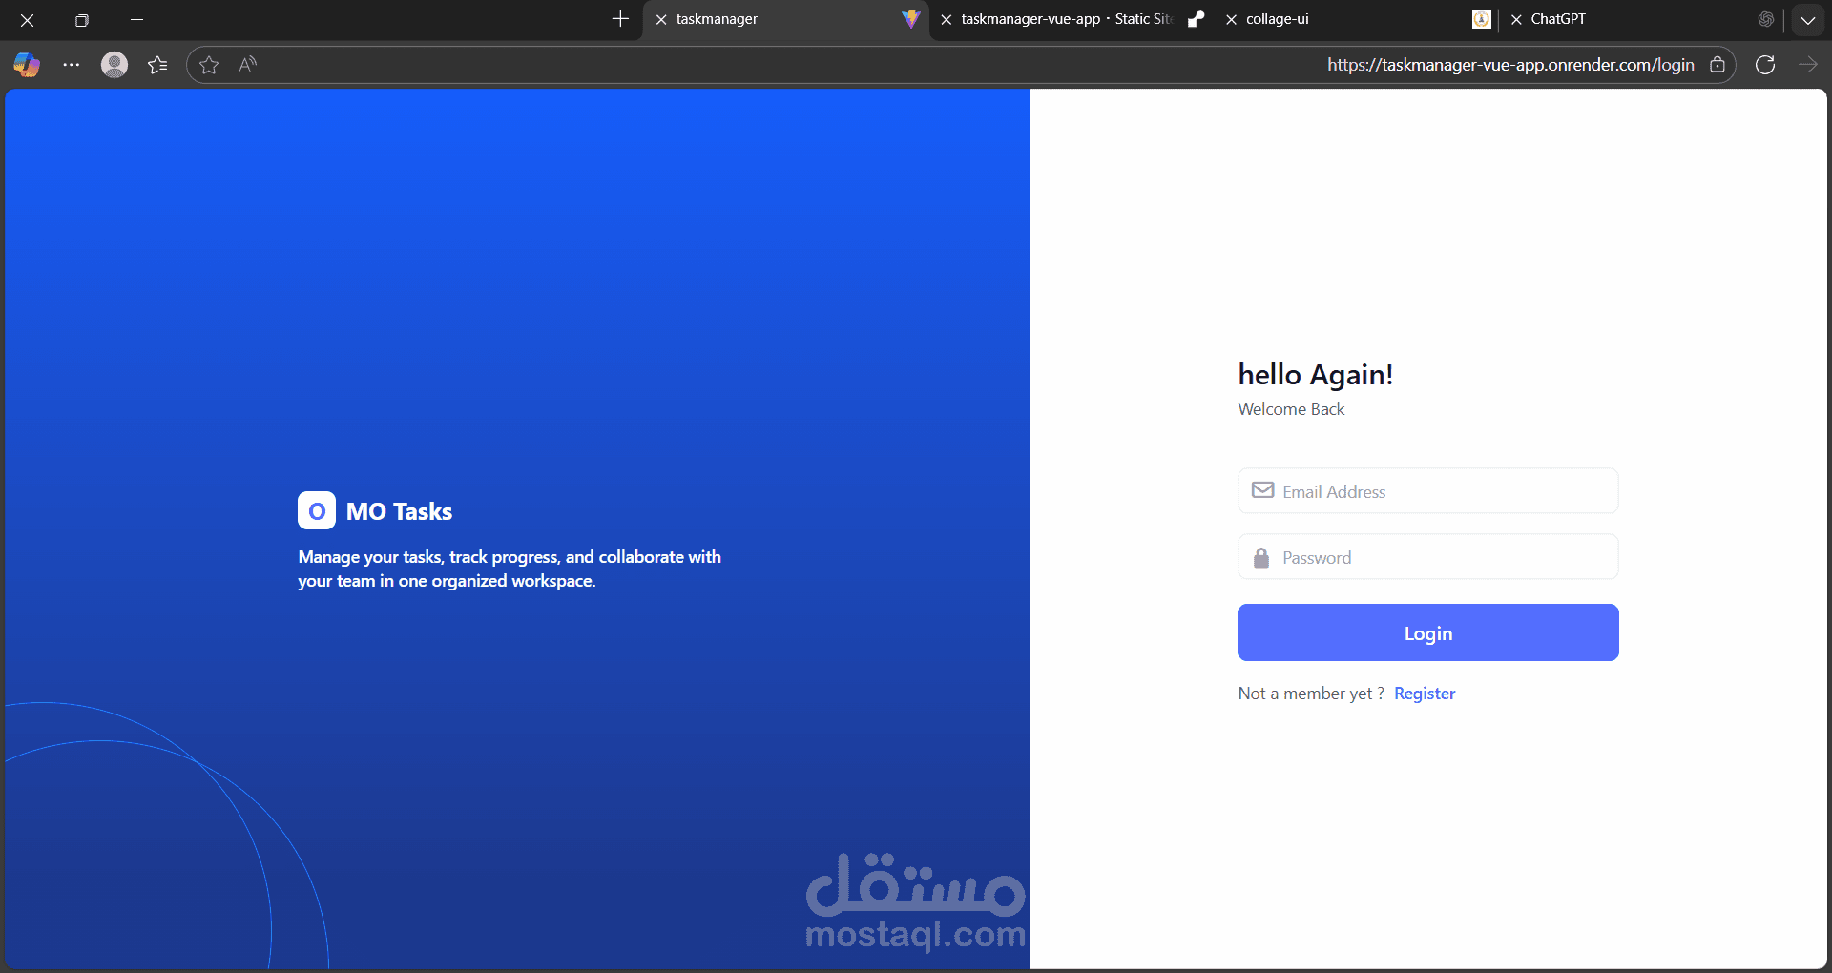The image size is (1832, 973).
Task: Click the MO Tasks logo icon
Action: pyautogui.click(x=317, y=510)
